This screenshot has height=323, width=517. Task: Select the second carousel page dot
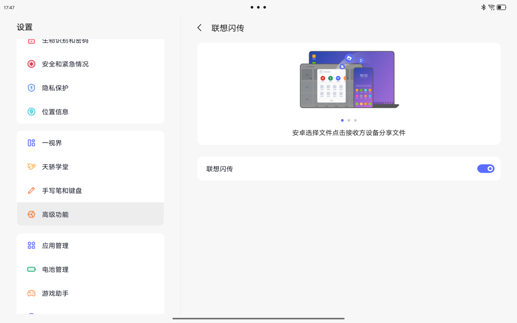(349, 120)
